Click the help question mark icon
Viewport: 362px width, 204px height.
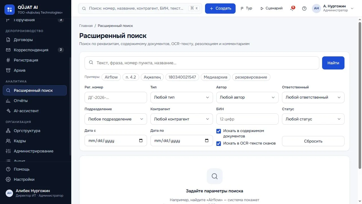tap(304, 8)
